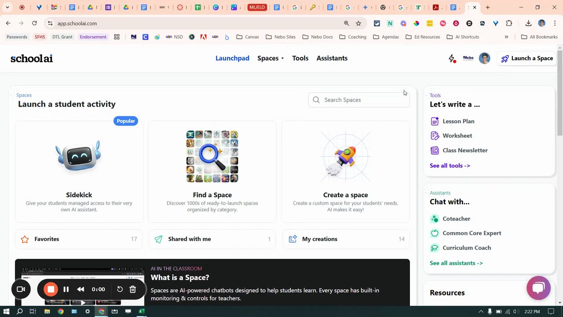Screen dimensions: 563x317
Task: Rewind the screen recording
Action: (80, 289)
